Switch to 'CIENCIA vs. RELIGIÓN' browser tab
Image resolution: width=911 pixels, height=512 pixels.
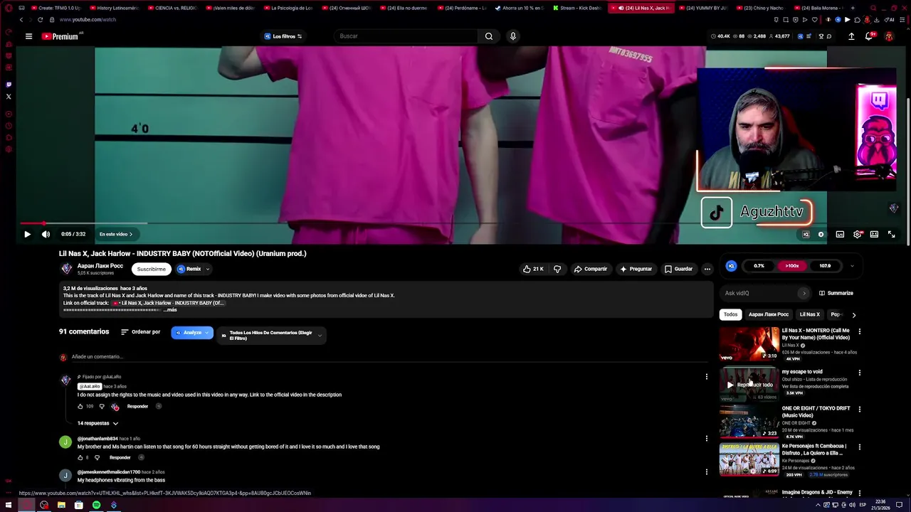point(172,8)
